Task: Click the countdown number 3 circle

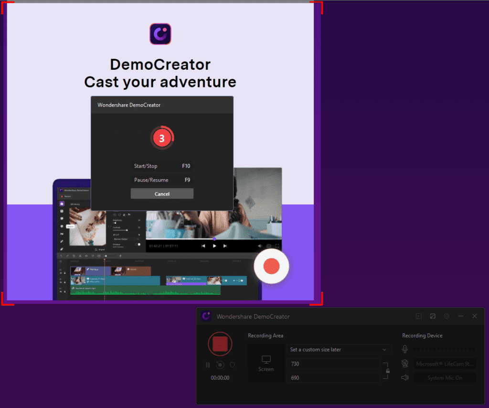Action: [162, 138]
